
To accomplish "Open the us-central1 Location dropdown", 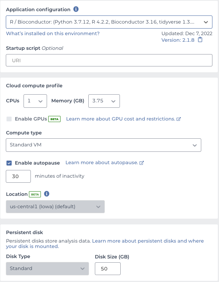I will 55,207.
